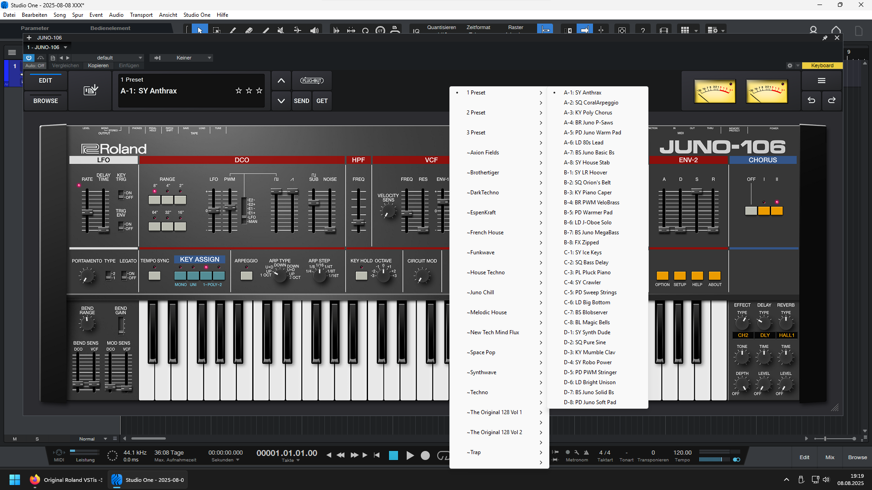The height and width of the screenshot is (490, 872).
Task: Click the user account icon
Action: pos(813,30)
